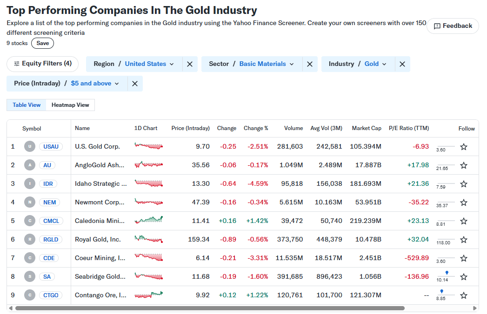Remove the Price (Intraday) filter with X

(x=135, y=84)
